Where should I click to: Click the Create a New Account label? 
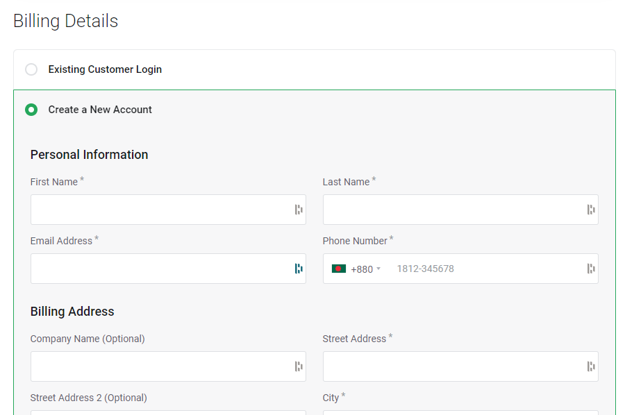(x=100, y=110)
